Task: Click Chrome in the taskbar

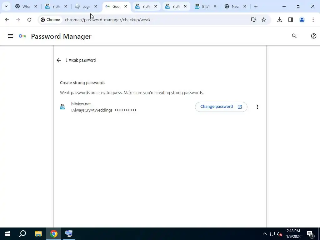Action: [x=54, y=234]
